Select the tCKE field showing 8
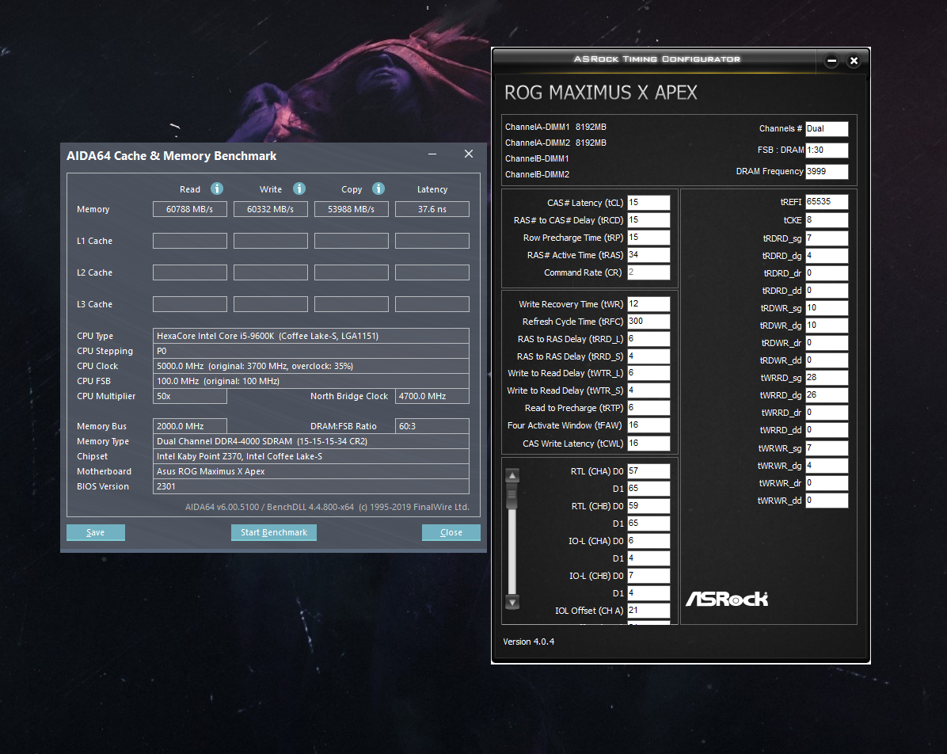The height and width of the screenshot is (754, 947). coord(827,220)
